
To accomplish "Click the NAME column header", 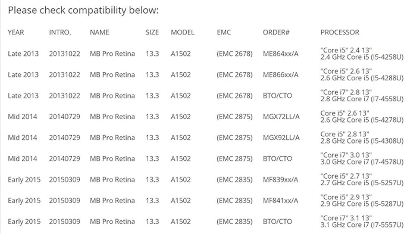I will 99,32.
